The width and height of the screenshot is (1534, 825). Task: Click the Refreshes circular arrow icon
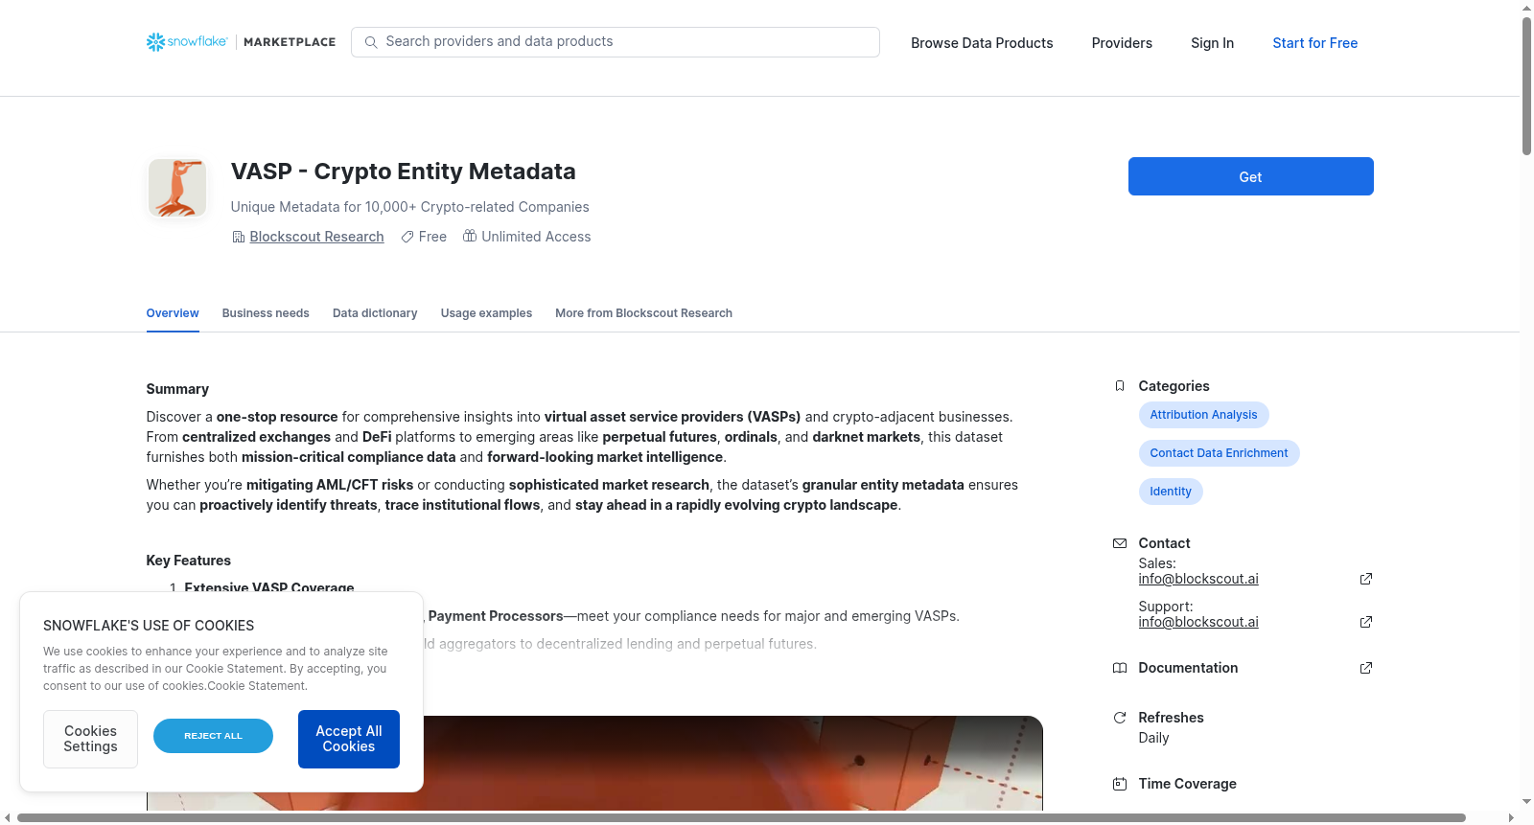[1120, 718]
